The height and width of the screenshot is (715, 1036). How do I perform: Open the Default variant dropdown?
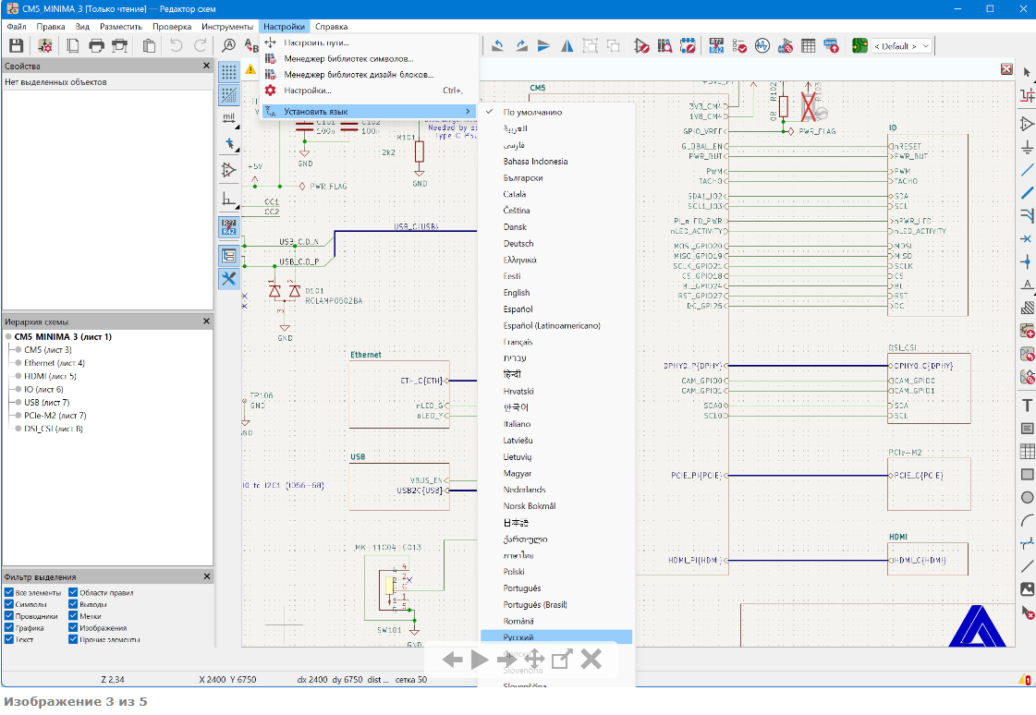(902, 45)
